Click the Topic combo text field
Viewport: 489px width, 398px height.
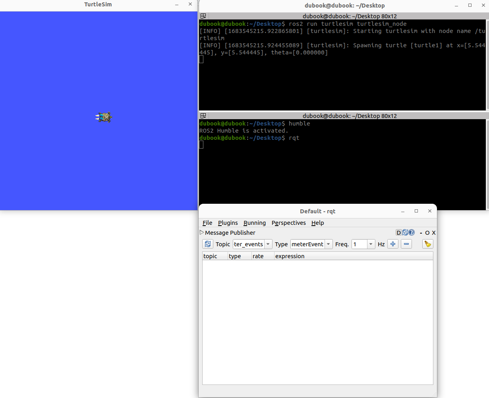(x=249, y=244)
